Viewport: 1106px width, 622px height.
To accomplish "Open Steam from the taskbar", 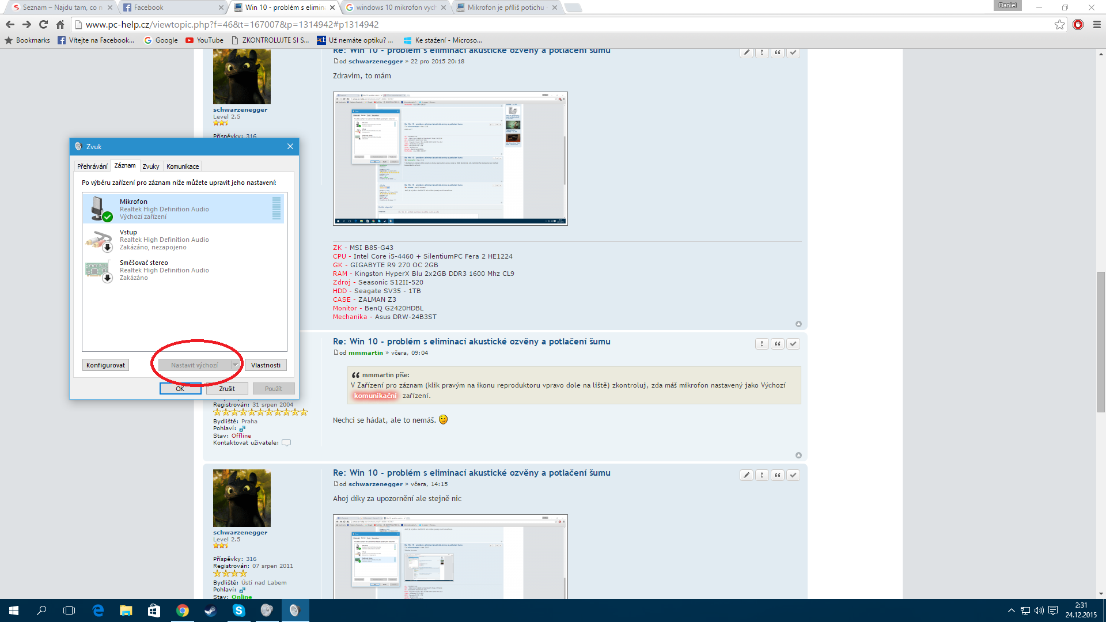I will (210, 610).
